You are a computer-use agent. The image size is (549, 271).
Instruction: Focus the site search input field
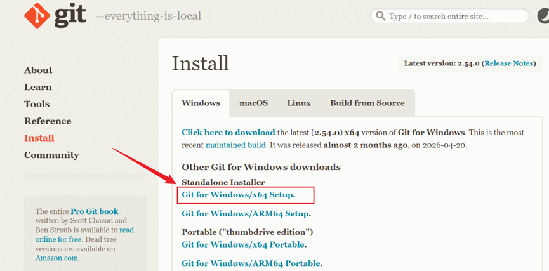click(449, 16)
